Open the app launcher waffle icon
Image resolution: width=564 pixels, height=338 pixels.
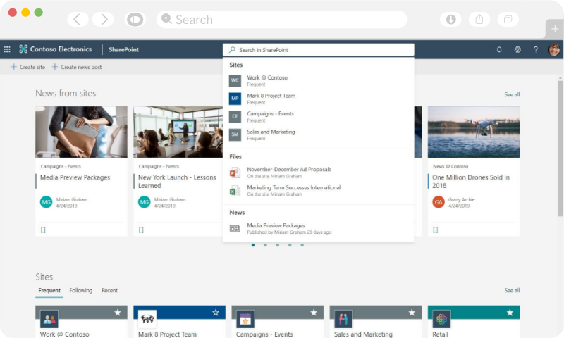pyautogui.click(x=7, y=49)
